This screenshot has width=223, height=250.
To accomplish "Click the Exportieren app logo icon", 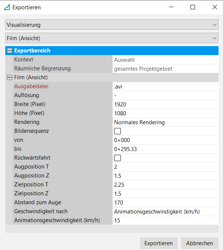I will click(7, 7).
